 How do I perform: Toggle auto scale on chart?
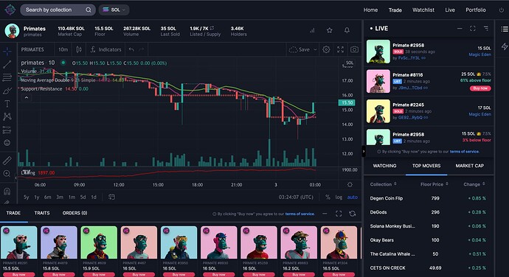(352, 197)
